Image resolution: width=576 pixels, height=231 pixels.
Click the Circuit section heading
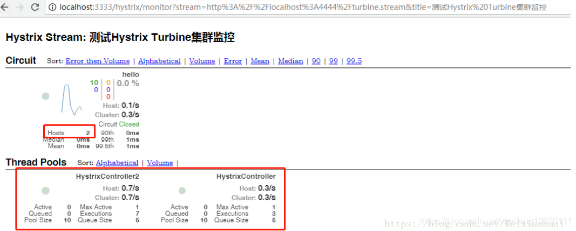[21, 60]
